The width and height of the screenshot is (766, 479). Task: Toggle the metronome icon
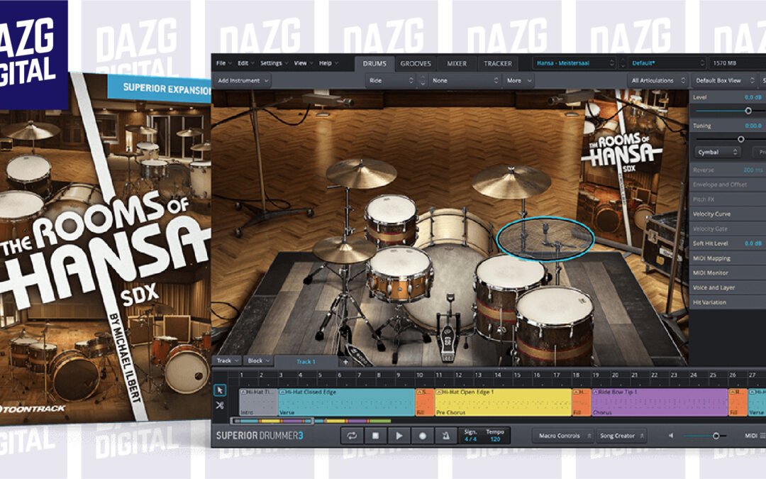tap(445, 436)
